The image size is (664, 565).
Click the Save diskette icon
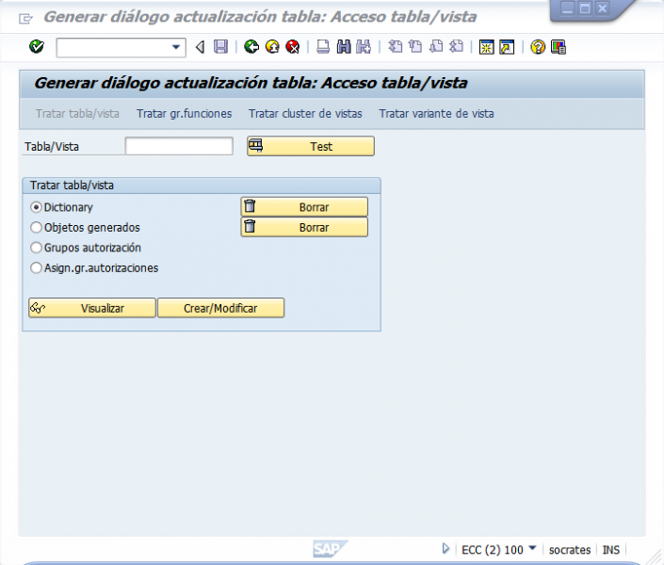(220, 47)
